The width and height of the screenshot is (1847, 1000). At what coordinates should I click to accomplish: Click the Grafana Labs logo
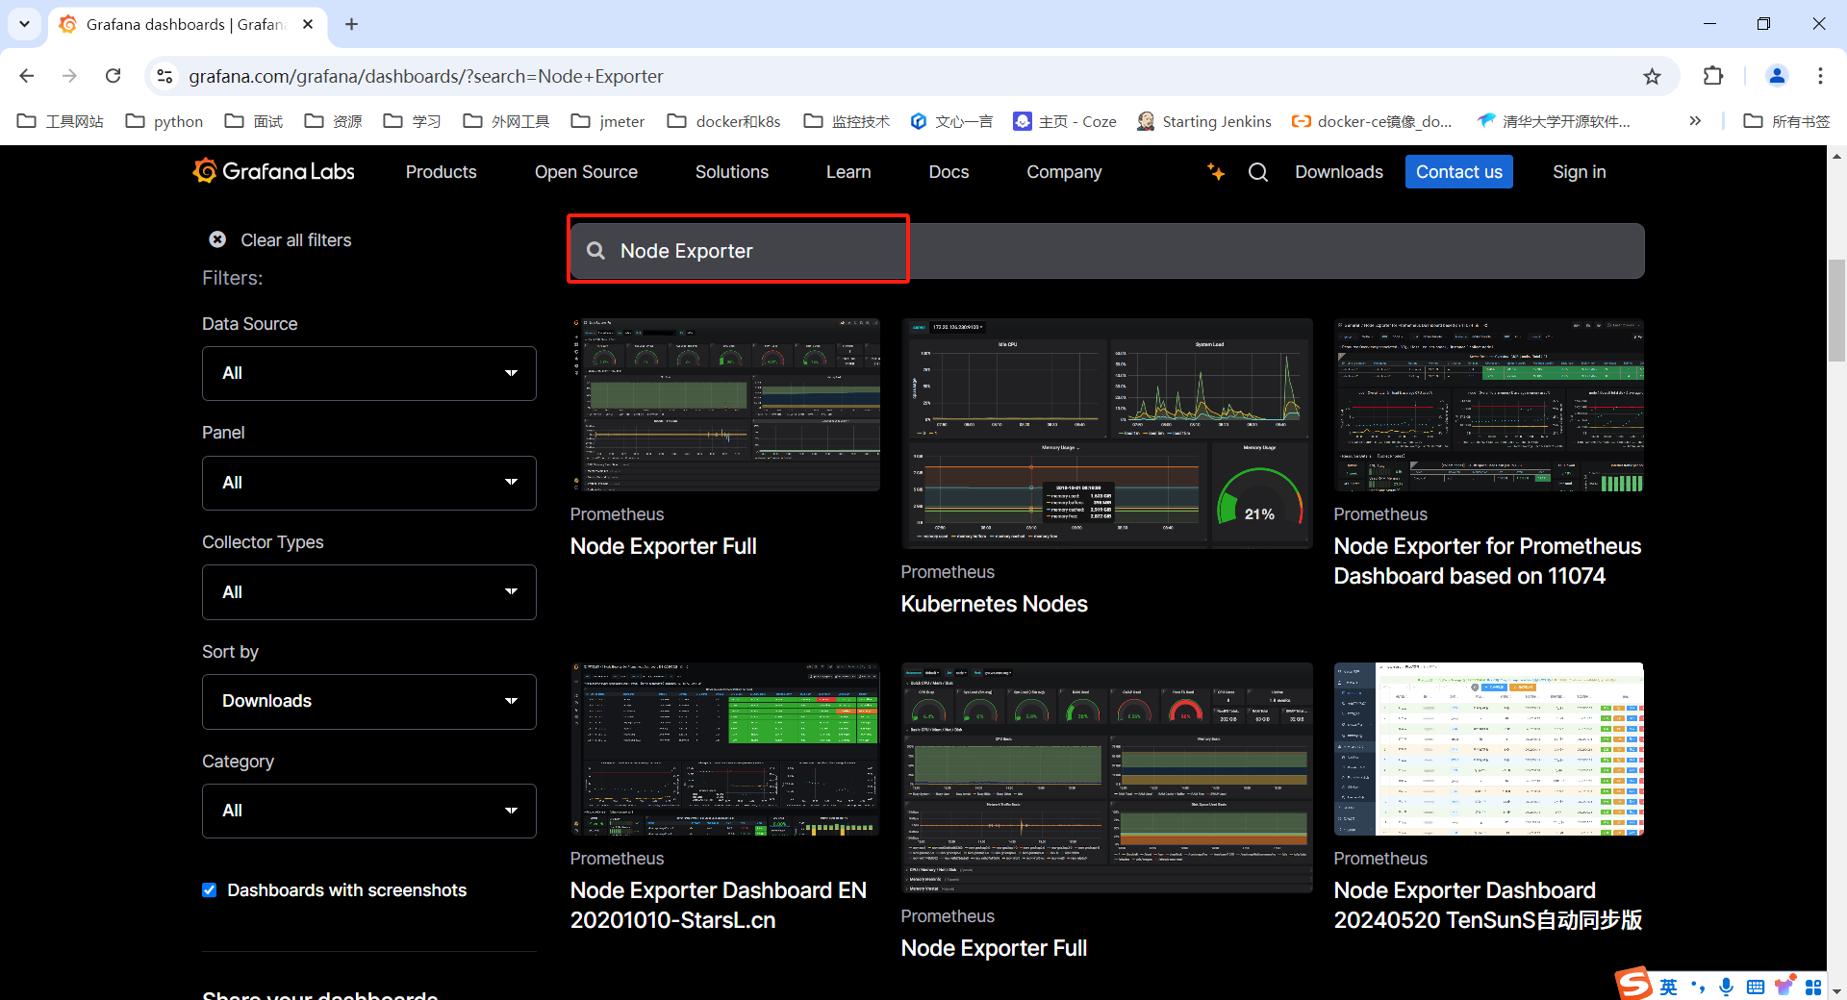pos(274,171)
